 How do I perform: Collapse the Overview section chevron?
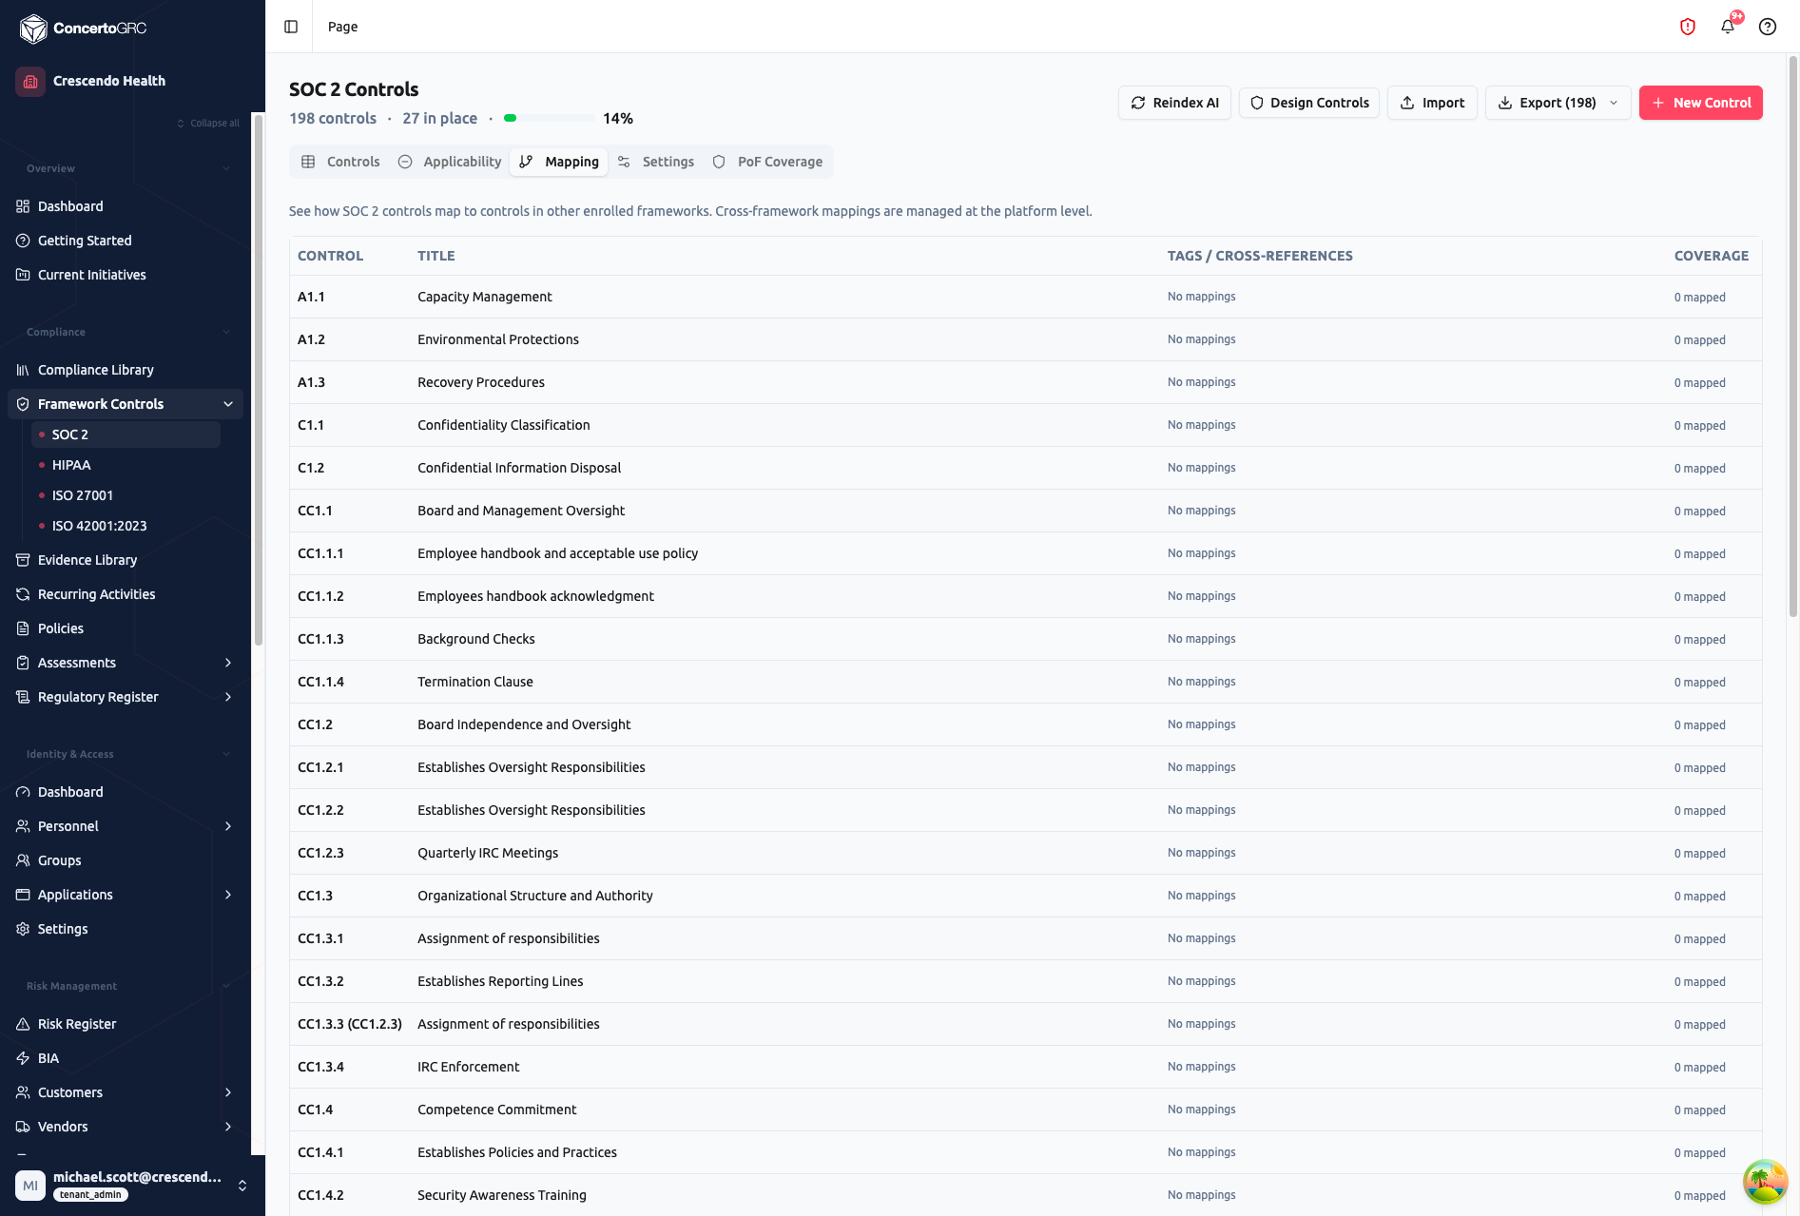[226, 168]
